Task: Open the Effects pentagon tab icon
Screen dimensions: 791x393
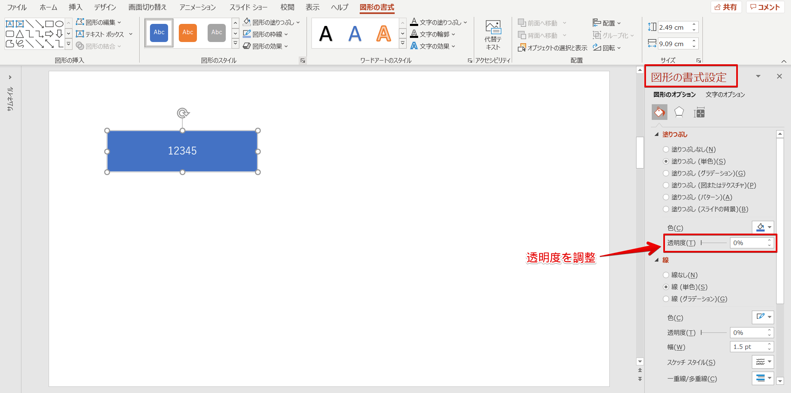Action: coord(679,112)
